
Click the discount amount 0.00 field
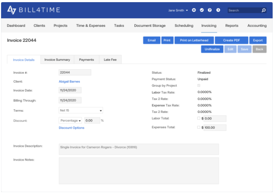pyautogui.click(x=92, y=120)
